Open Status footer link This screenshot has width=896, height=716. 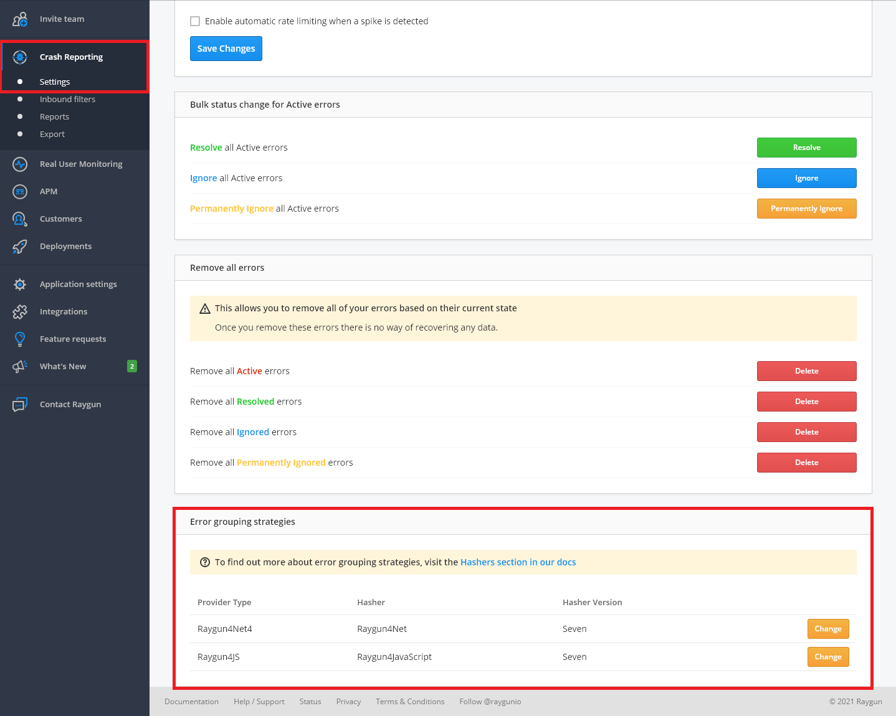pyautogui.click(x=310, y=702)
